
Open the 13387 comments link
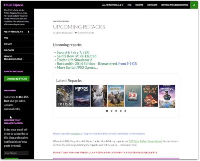click(86, 33)
